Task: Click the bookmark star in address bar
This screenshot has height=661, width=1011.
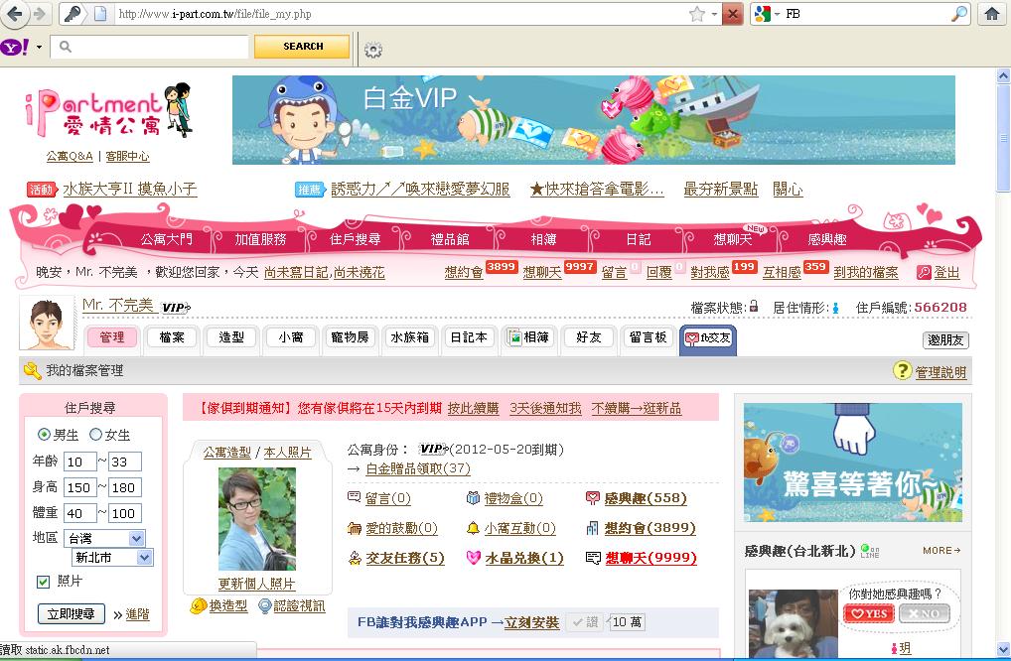Action: (x=697, y=14)
